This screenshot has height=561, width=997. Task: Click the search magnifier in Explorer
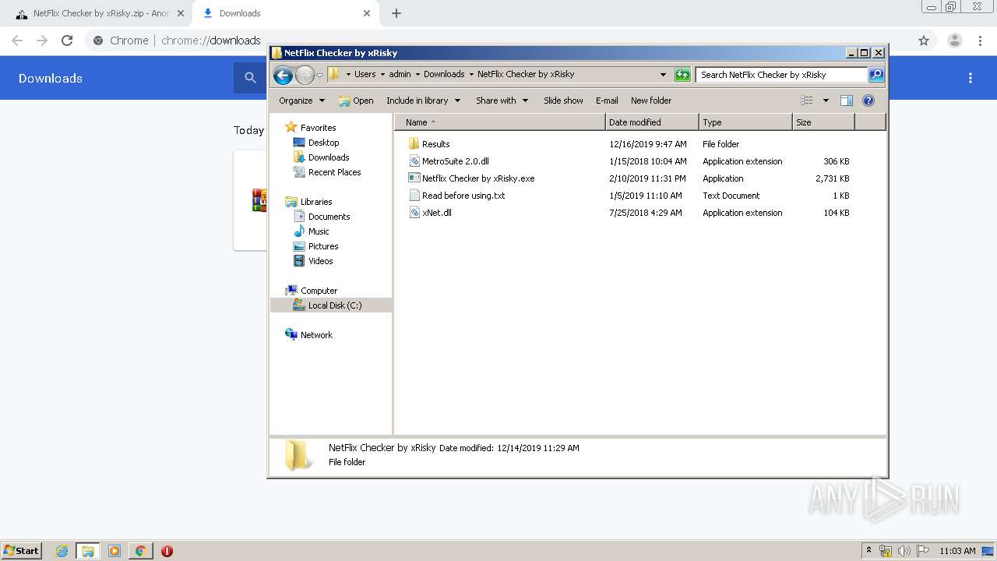[x=876, y=75]
